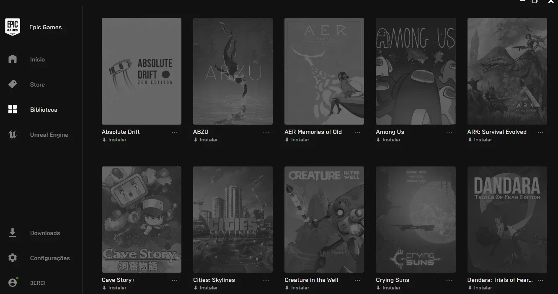558x294 pixels.
Task: Click the Downloads arrow icon
Action: [x=13, y=233]
